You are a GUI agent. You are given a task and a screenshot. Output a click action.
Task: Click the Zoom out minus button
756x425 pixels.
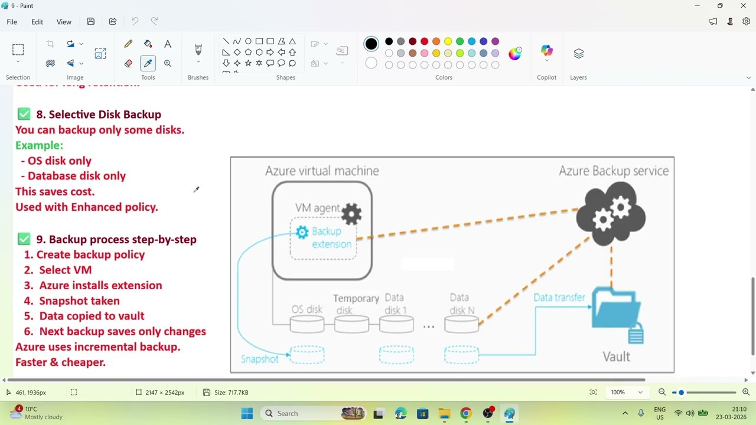(x=662, y=393)
